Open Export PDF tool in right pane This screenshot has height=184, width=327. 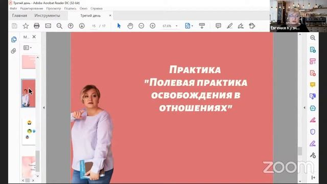click(313, 50)
